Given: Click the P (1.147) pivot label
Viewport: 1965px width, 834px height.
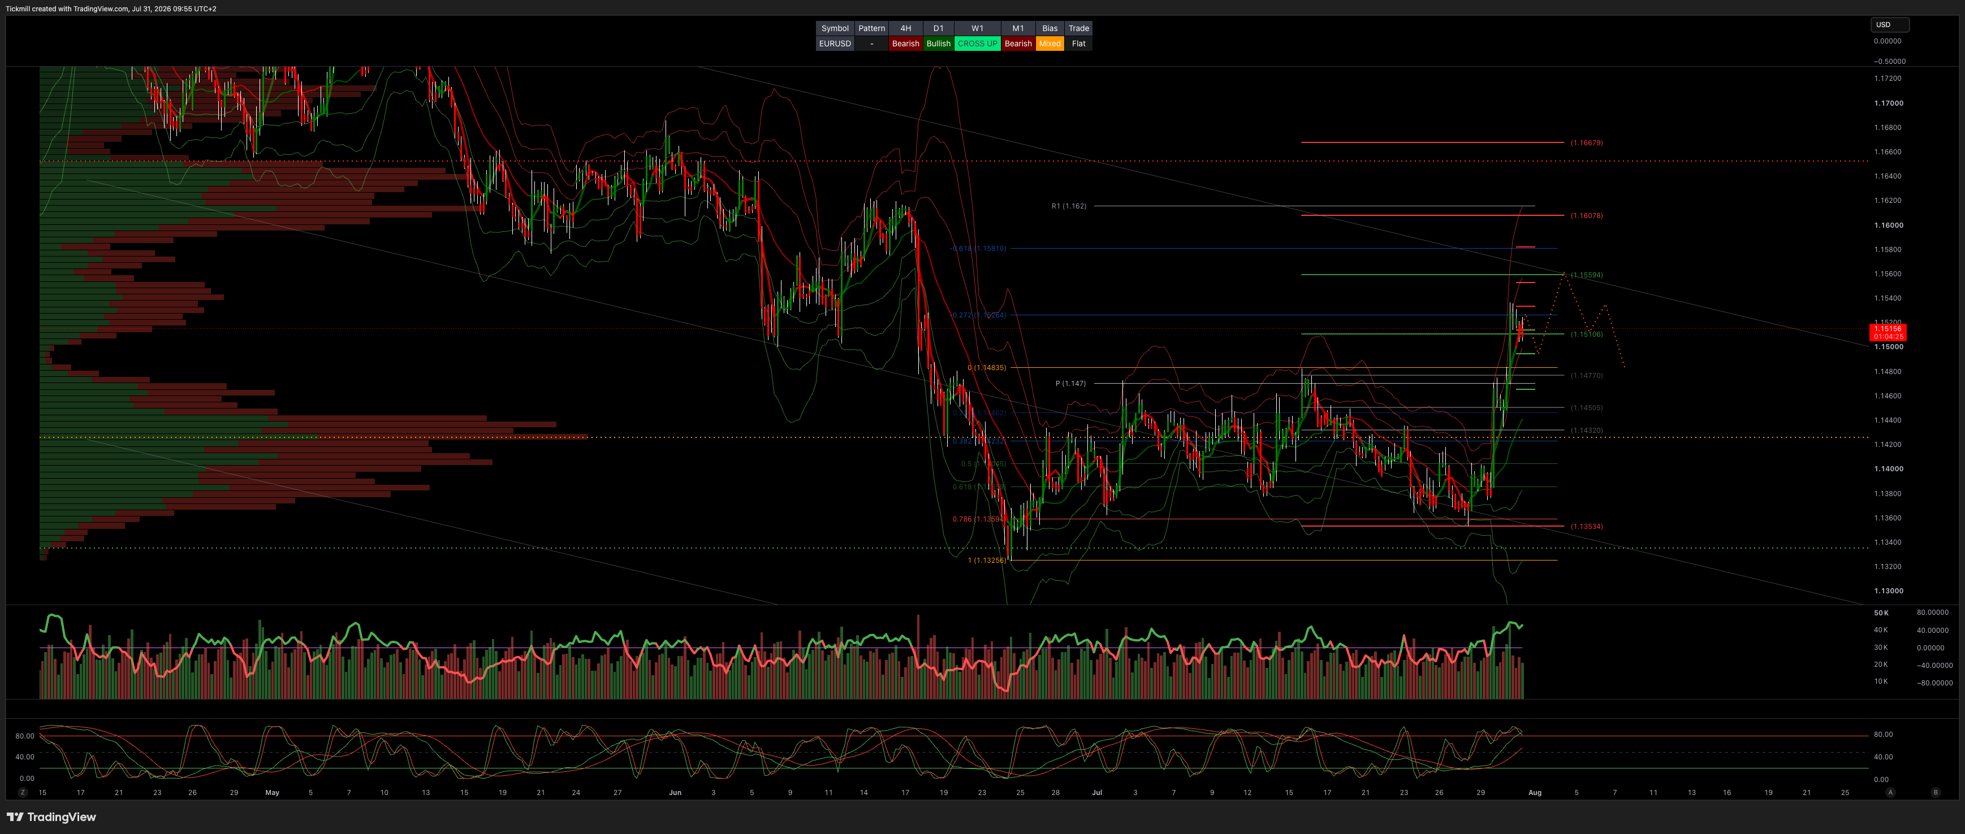Looking at the screenshot, I should point(1070,384).
